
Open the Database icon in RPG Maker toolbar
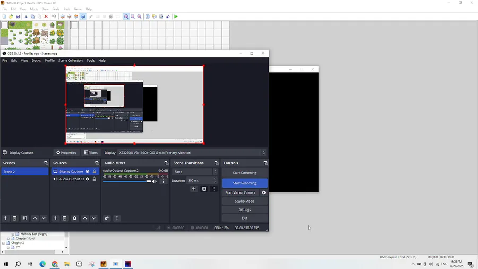pos(148,16)
